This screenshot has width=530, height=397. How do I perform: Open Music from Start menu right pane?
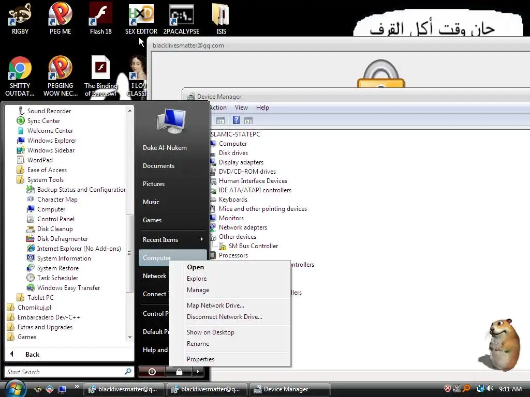coord(151,202)
